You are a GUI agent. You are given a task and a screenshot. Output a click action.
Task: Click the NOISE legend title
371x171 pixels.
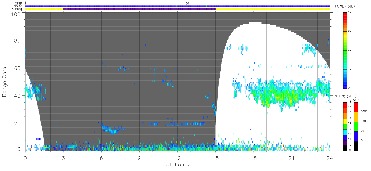pos(358,100)
